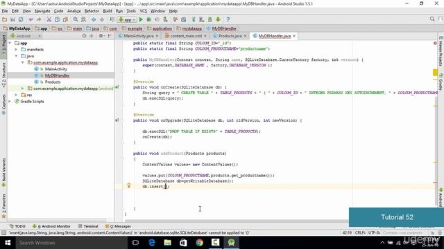444x249 pixels.
Task: Open the Terminal tool window
Action: 88,226
